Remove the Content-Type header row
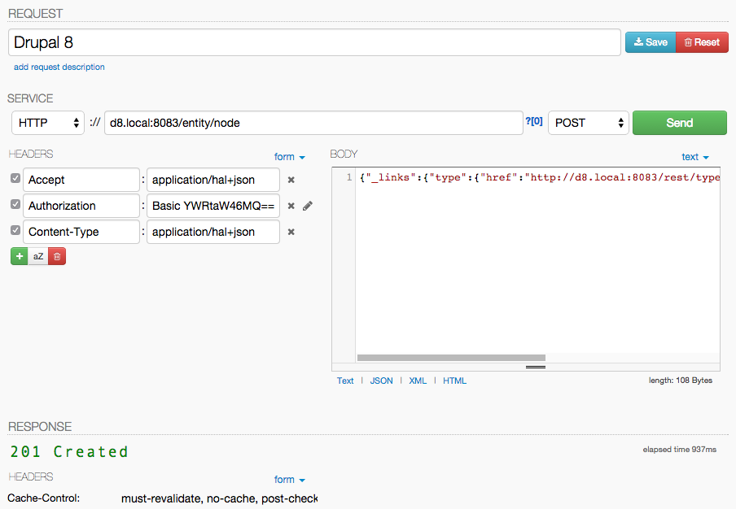 coord(291,232)
